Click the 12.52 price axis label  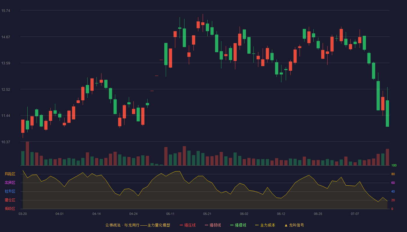pos(6,90)
